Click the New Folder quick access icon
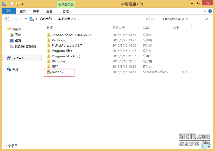The height and width of the screenshot is (151, 215). (x=18, y=4)
